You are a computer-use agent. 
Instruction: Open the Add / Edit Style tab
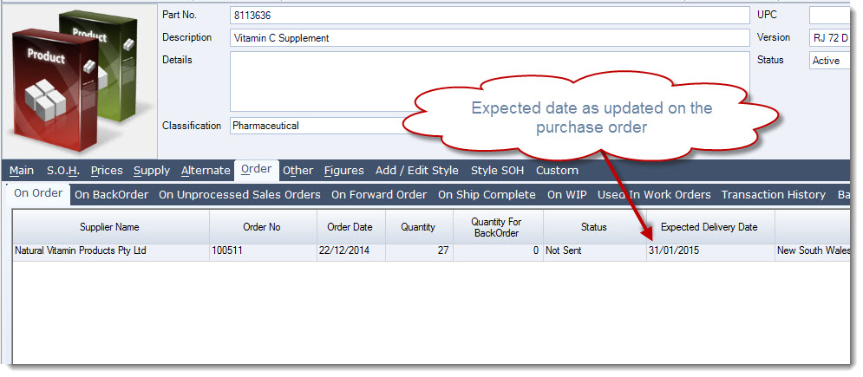click(416, 171)
